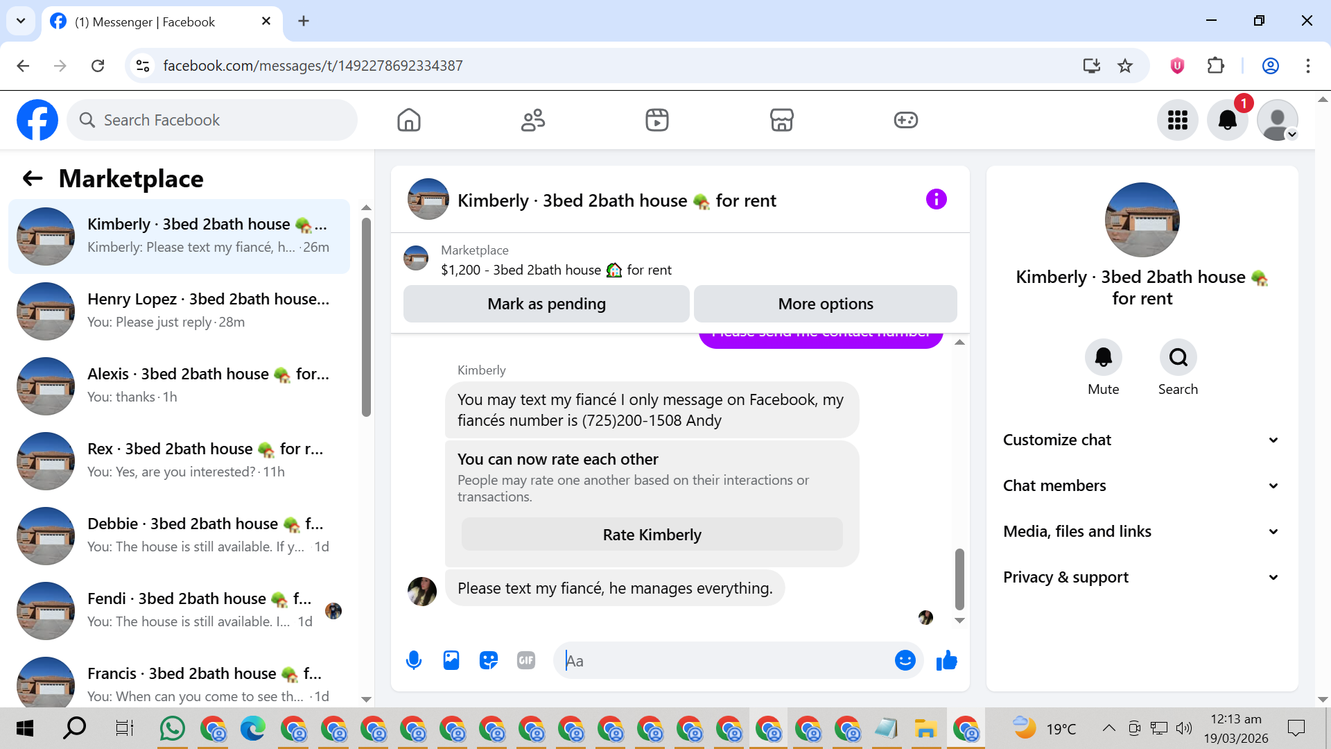Viewport: 1331px width, 749px height.
Task: Go to Facebook Marketplace tab
Action: tap(781, 120)
